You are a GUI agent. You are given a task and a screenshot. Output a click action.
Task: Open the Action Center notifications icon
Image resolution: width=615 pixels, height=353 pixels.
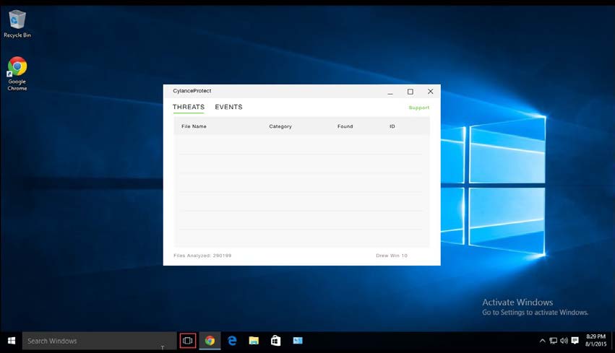[x=575, y=341]
